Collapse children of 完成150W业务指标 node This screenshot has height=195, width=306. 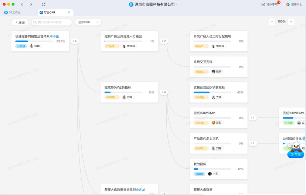(x=163, y=92)
